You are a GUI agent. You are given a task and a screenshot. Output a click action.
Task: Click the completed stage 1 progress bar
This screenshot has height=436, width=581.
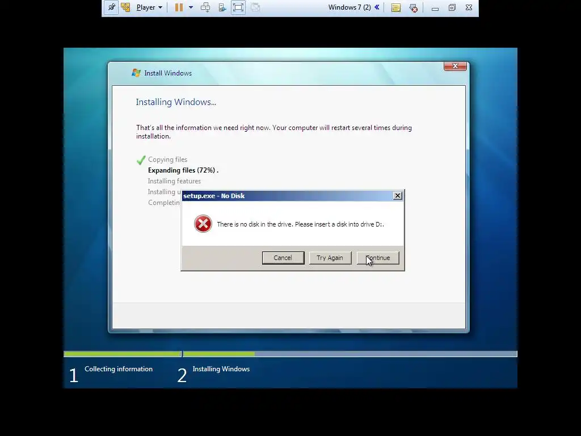click(123, 354)
